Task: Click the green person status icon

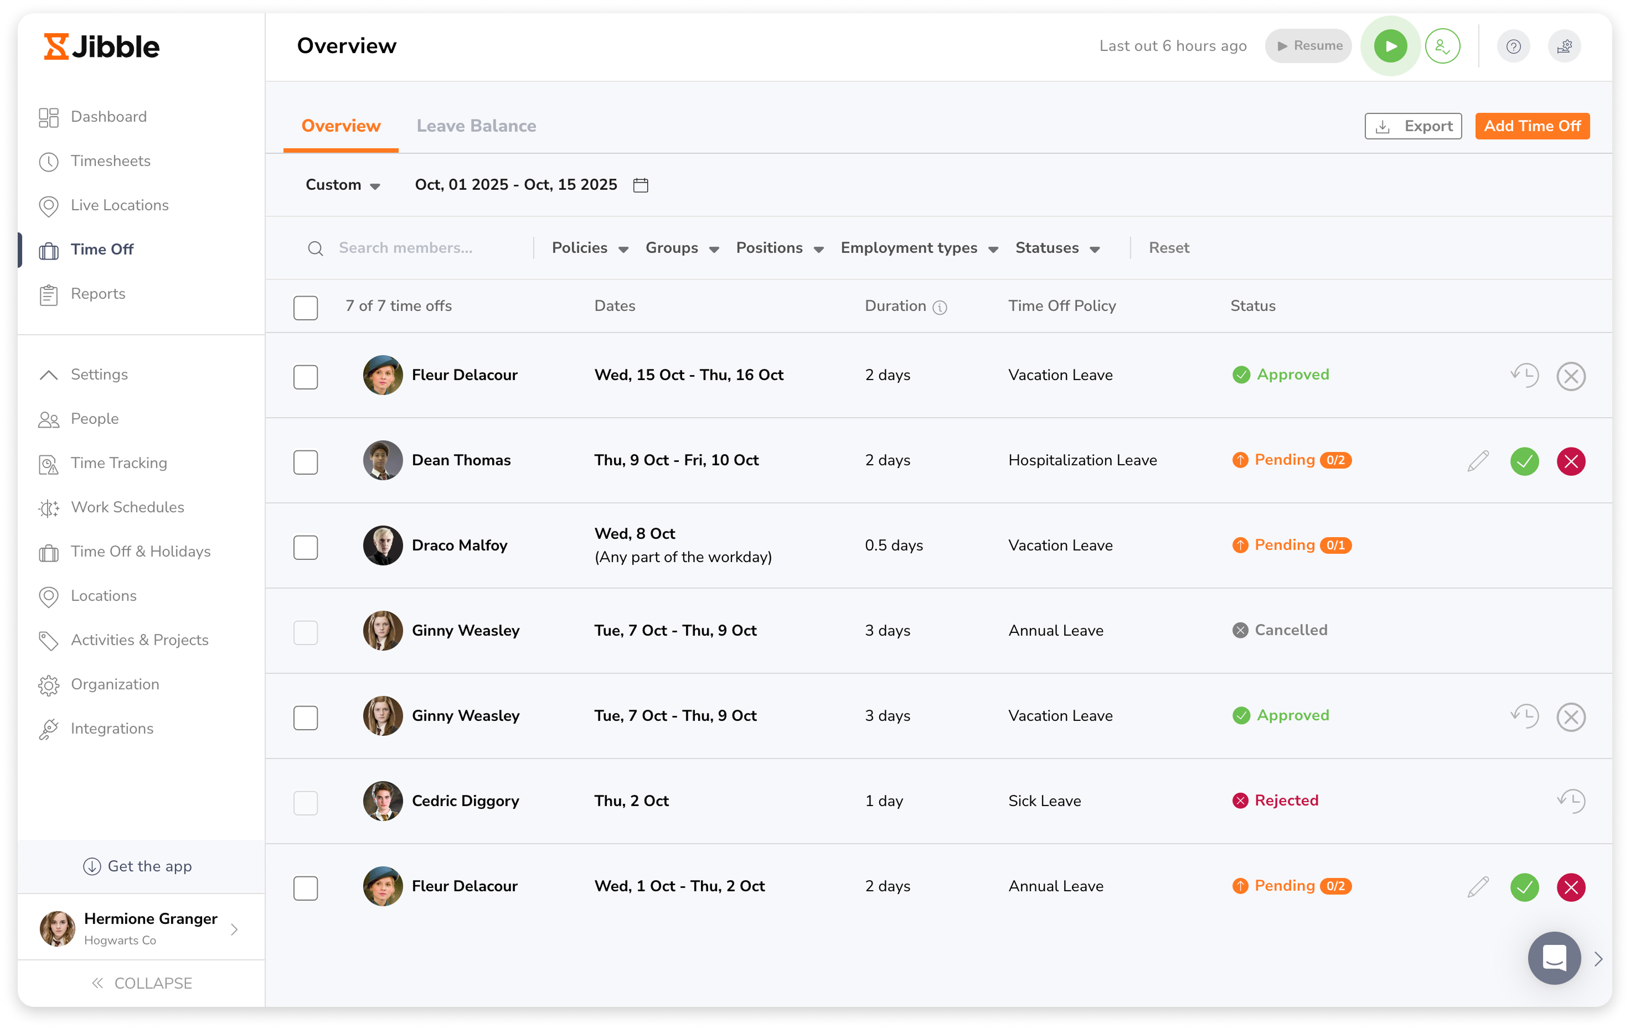Action: tap(1442, 46)
